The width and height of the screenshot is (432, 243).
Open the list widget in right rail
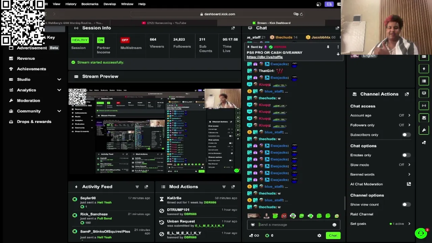tap(424, 81)
